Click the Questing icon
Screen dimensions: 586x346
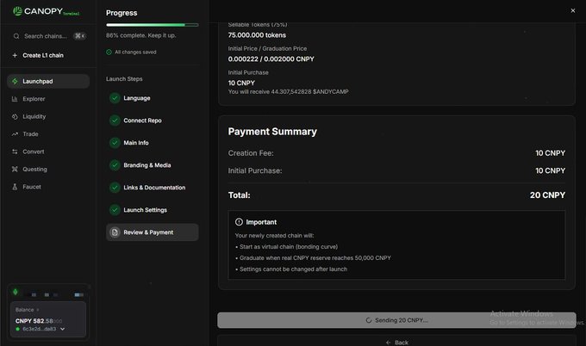tap(15, 169)
